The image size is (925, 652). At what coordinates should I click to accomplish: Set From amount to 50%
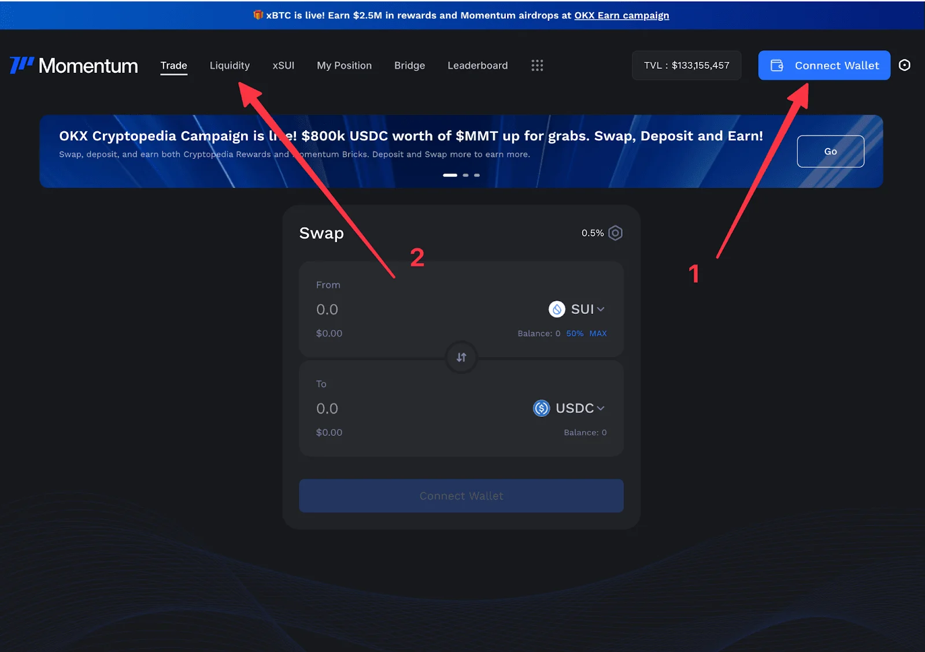click(x=575, y=334)
